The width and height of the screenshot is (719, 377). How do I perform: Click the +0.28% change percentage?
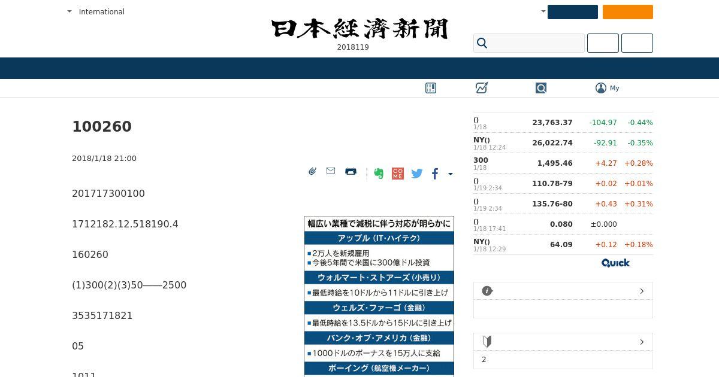[639, 163]
